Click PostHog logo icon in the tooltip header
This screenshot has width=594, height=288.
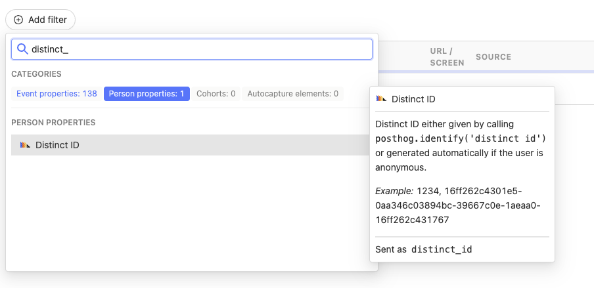tap(381, 99)
